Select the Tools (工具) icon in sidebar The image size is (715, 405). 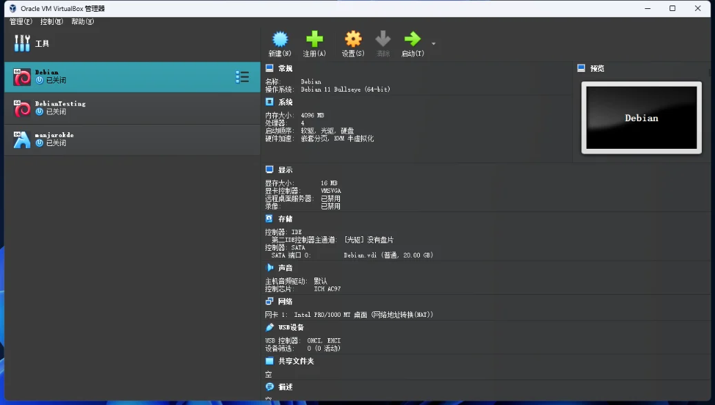click(x=22, y=43)
